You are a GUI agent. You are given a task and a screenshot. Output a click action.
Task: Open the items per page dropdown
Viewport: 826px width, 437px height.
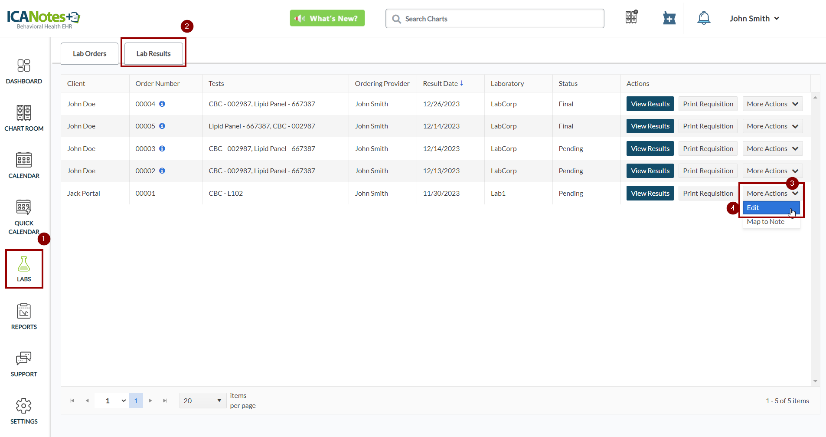coord(202,401)
